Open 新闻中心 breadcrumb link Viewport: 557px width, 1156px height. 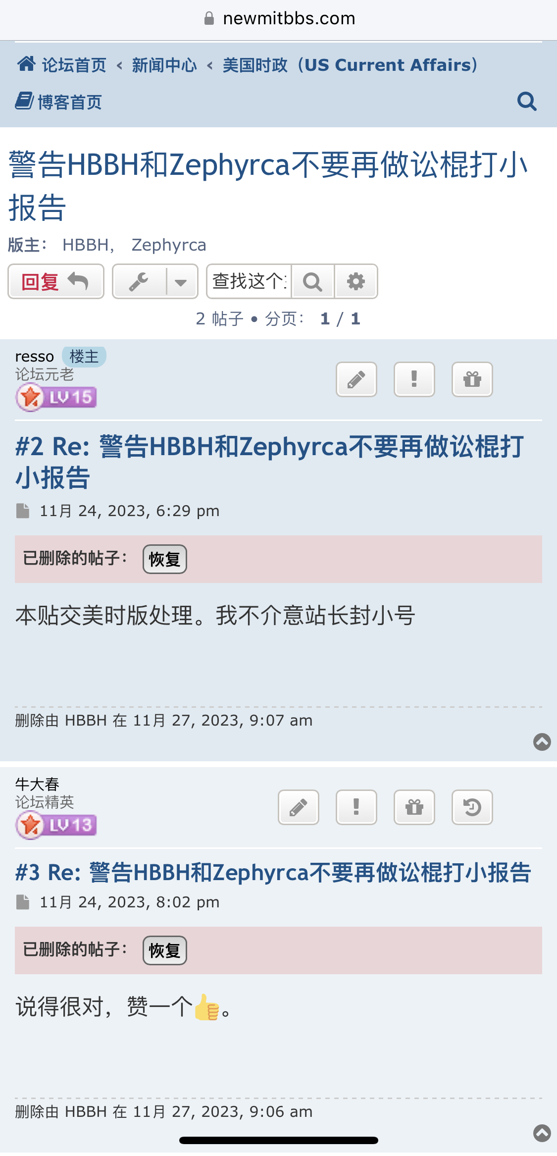pyautogui.click(x=164, y=65)
